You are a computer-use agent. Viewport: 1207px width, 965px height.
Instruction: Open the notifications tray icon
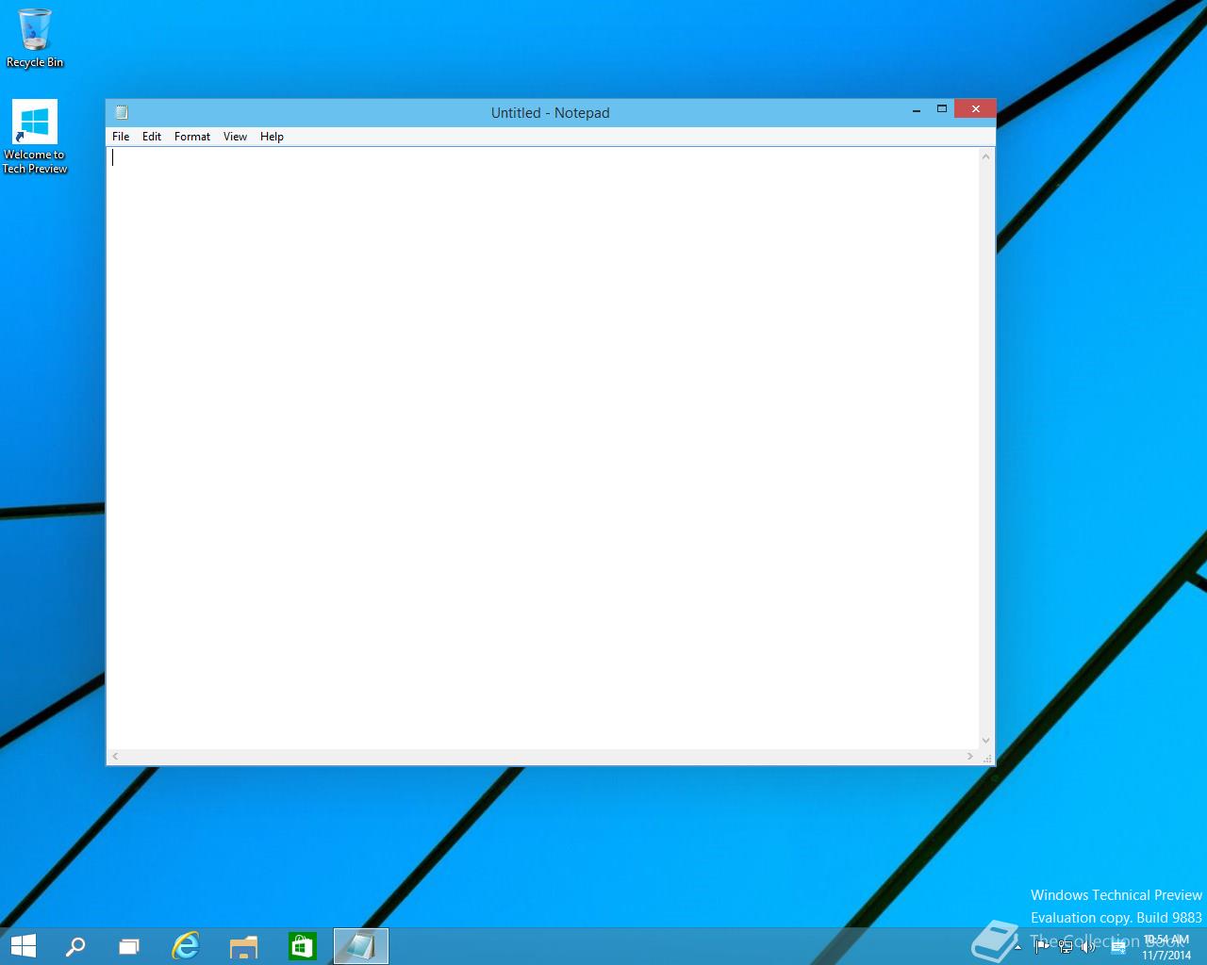pyautogui.click(x=1118, y=947)
